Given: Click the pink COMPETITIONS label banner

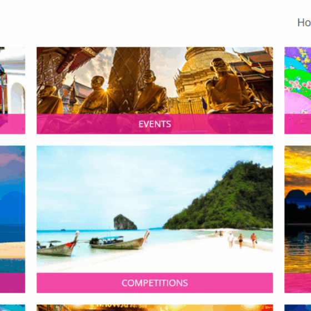Looking at the screenshot, I should point(155,283).
